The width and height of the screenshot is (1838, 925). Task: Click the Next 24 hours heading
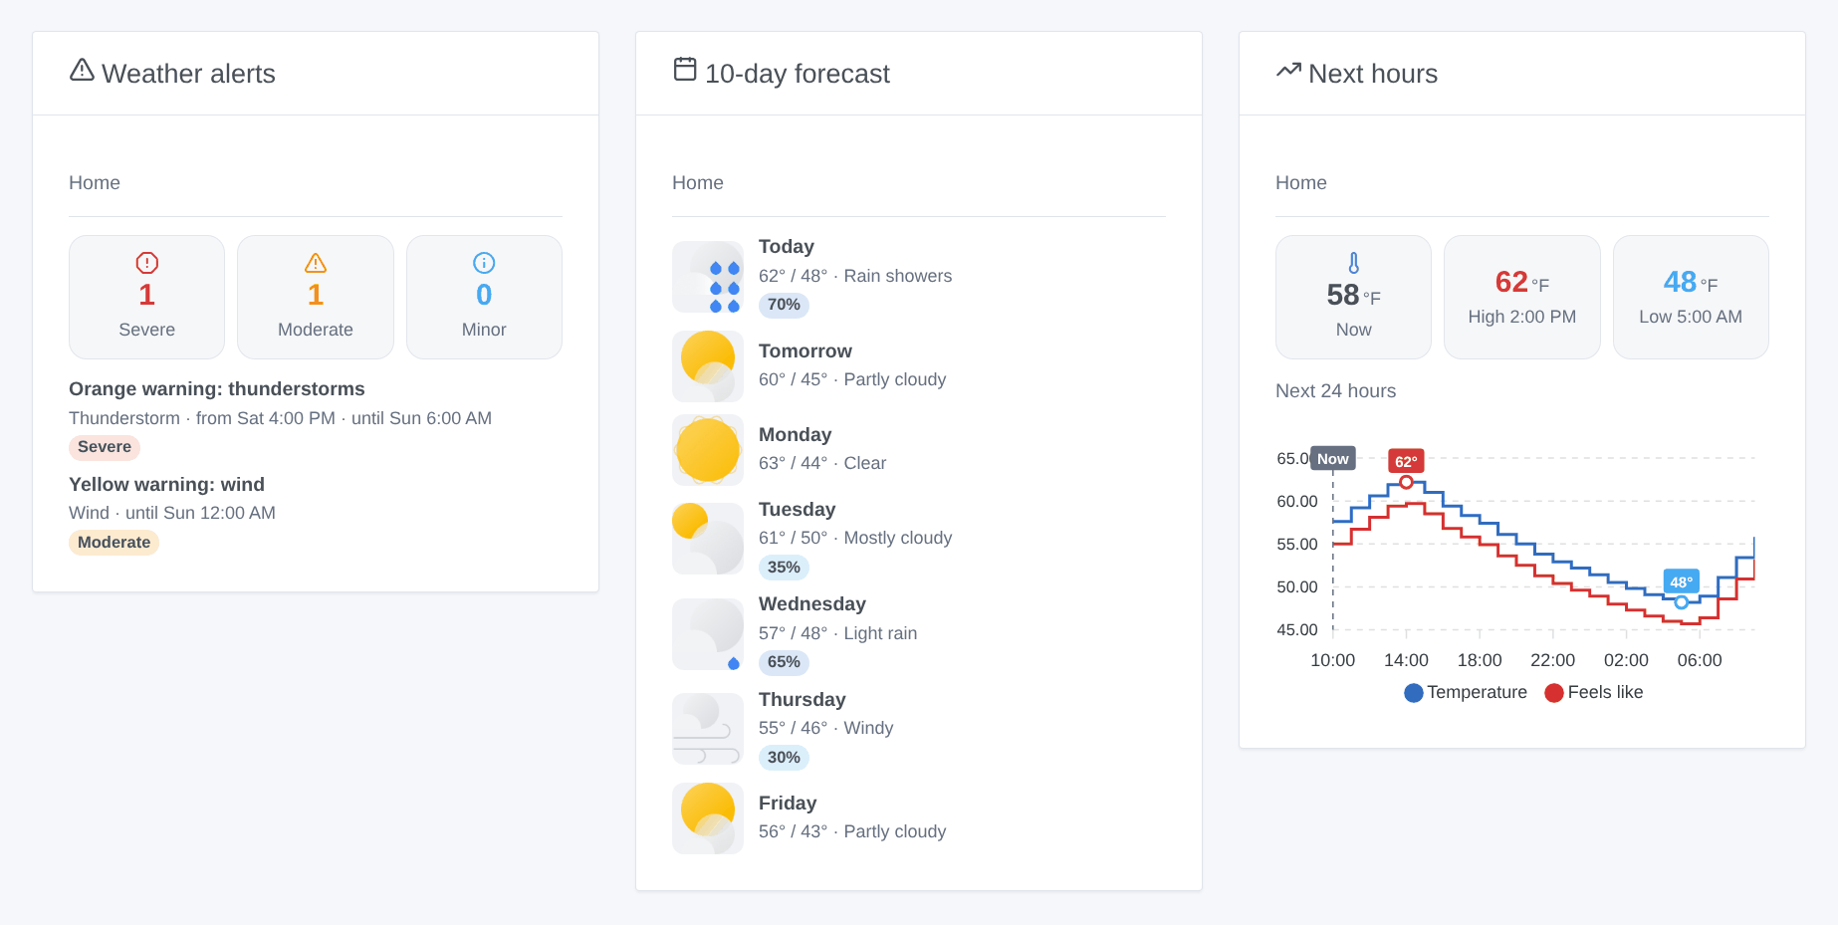coord(1336,391)
